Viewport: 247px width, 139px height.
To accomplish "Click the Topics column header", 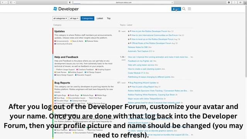I will 123,25.
